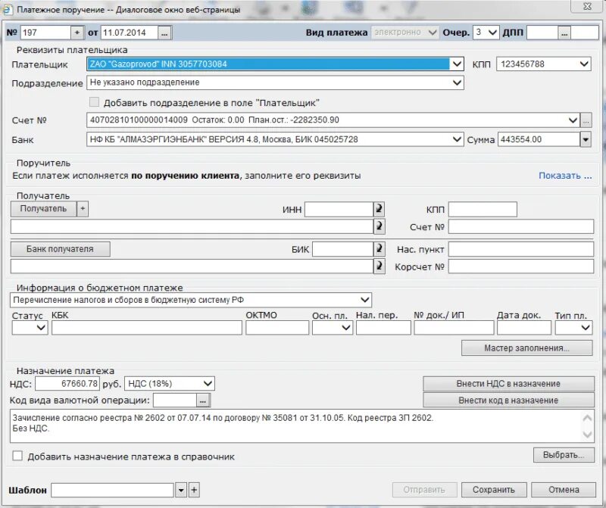Image resolution: width=606 pixels, height=508 pixels.
Task: Click lookup icon beside recipient ИНН field
Action: tap(380, 210)
